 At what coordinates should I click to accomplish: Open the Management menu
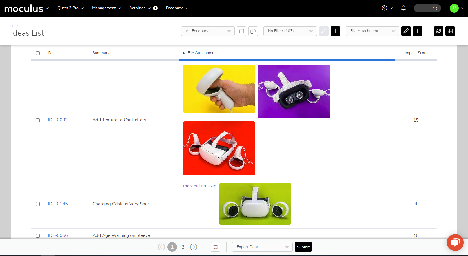tap(106, 8)
